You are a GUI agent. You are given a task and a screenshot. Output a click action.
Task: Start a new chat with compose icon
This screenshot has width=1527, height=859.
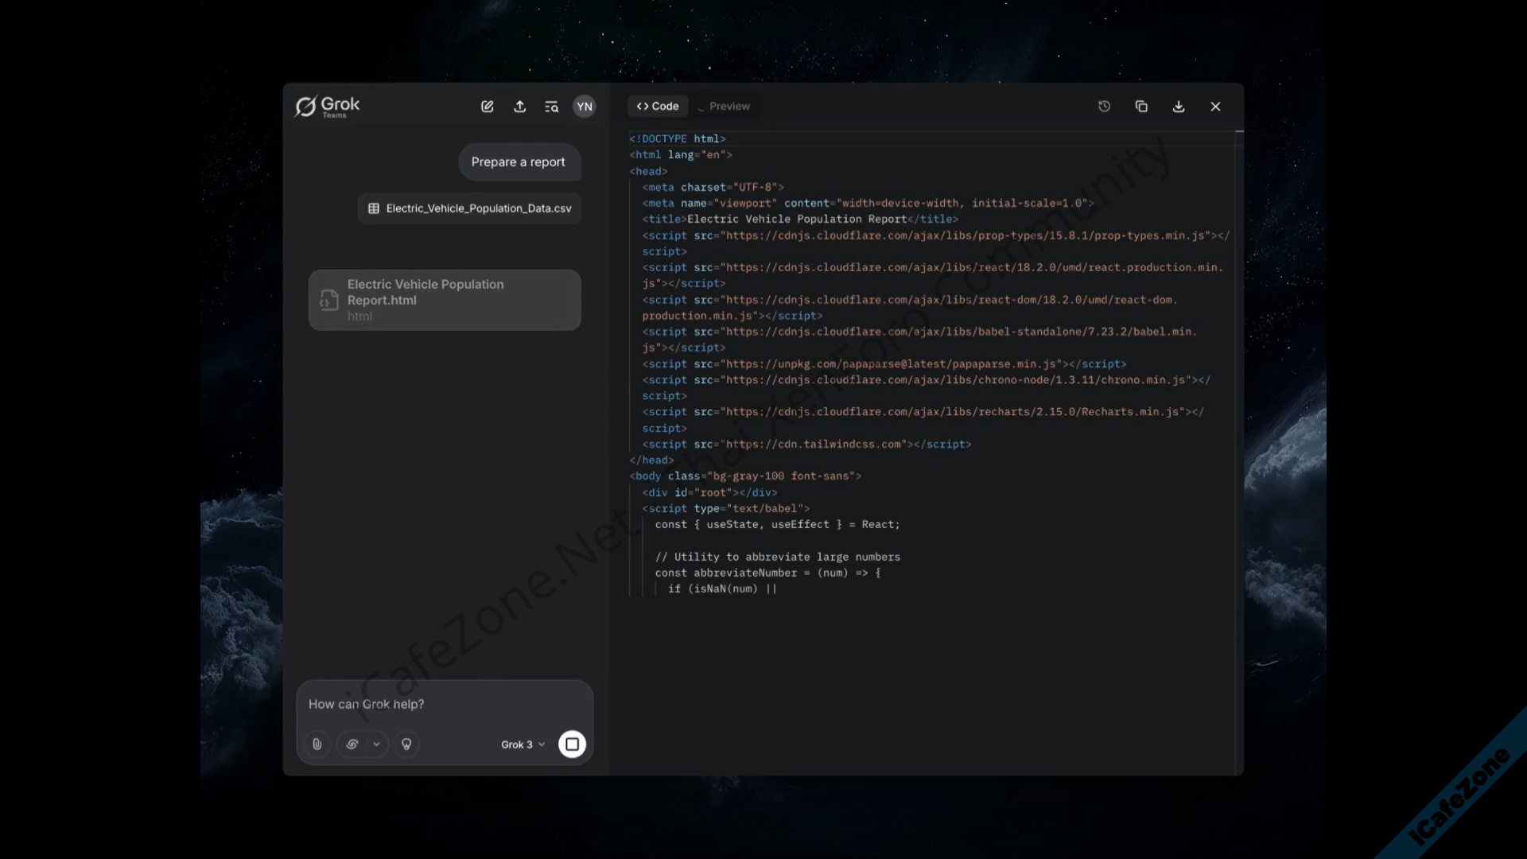[488, 107]
